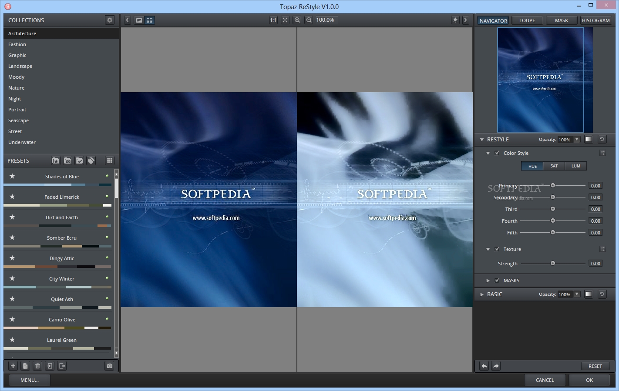Click the OK button
The height and width of the screenshot is (391, 619).
coord(589,380)
